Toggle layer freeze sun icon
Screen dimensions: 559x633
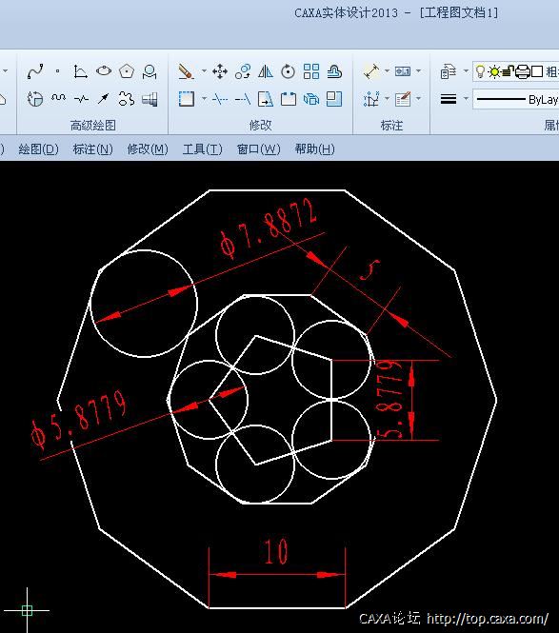tap(494, 71)
